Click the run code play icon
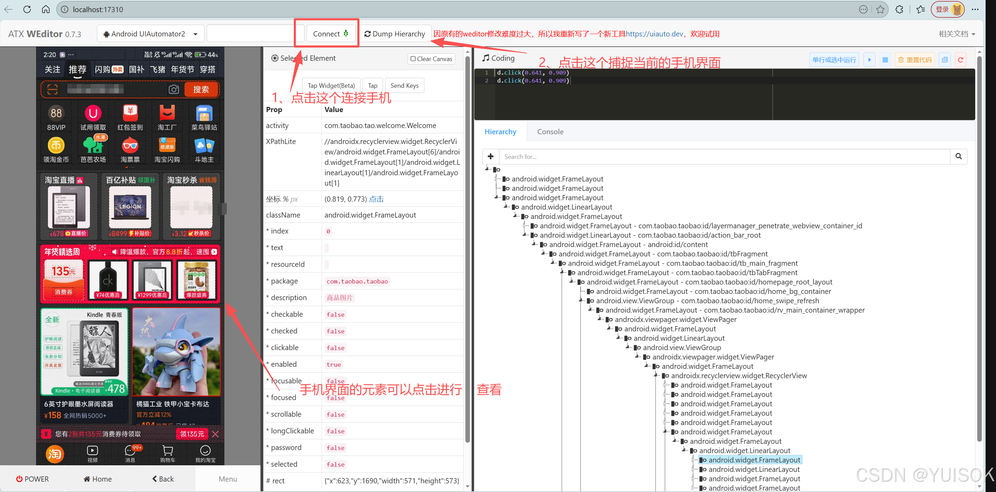 [869, 59]
